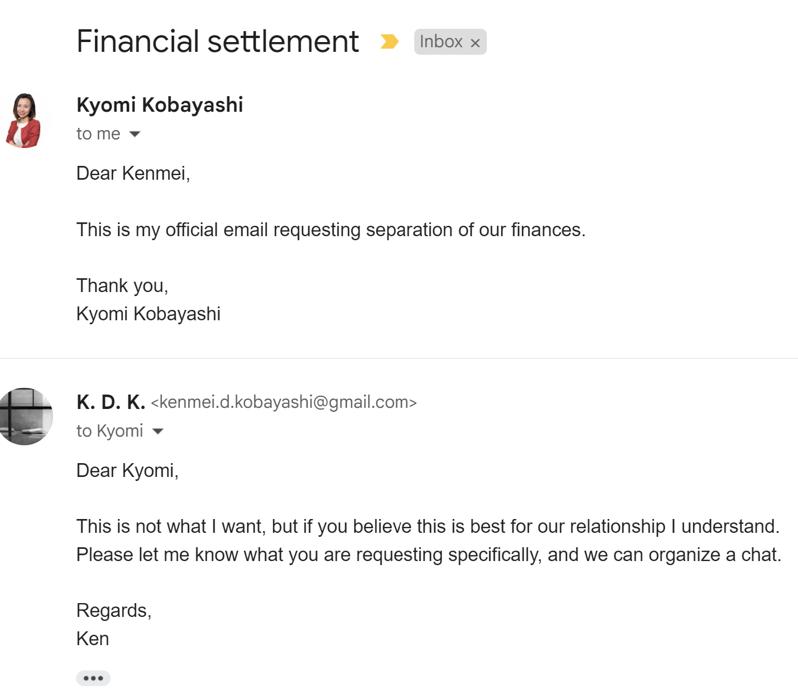Open Kyomi Kobayashi's profile photo

24,120
